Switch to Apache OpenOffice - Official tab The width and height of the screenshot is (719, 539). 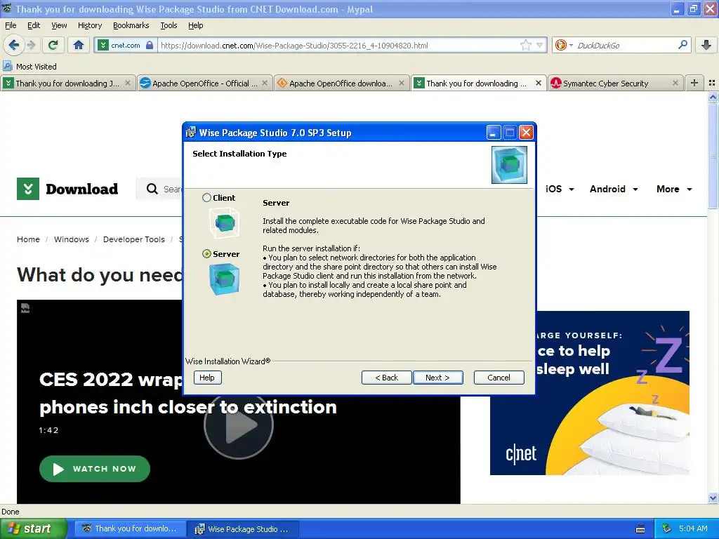coord(205,84)
